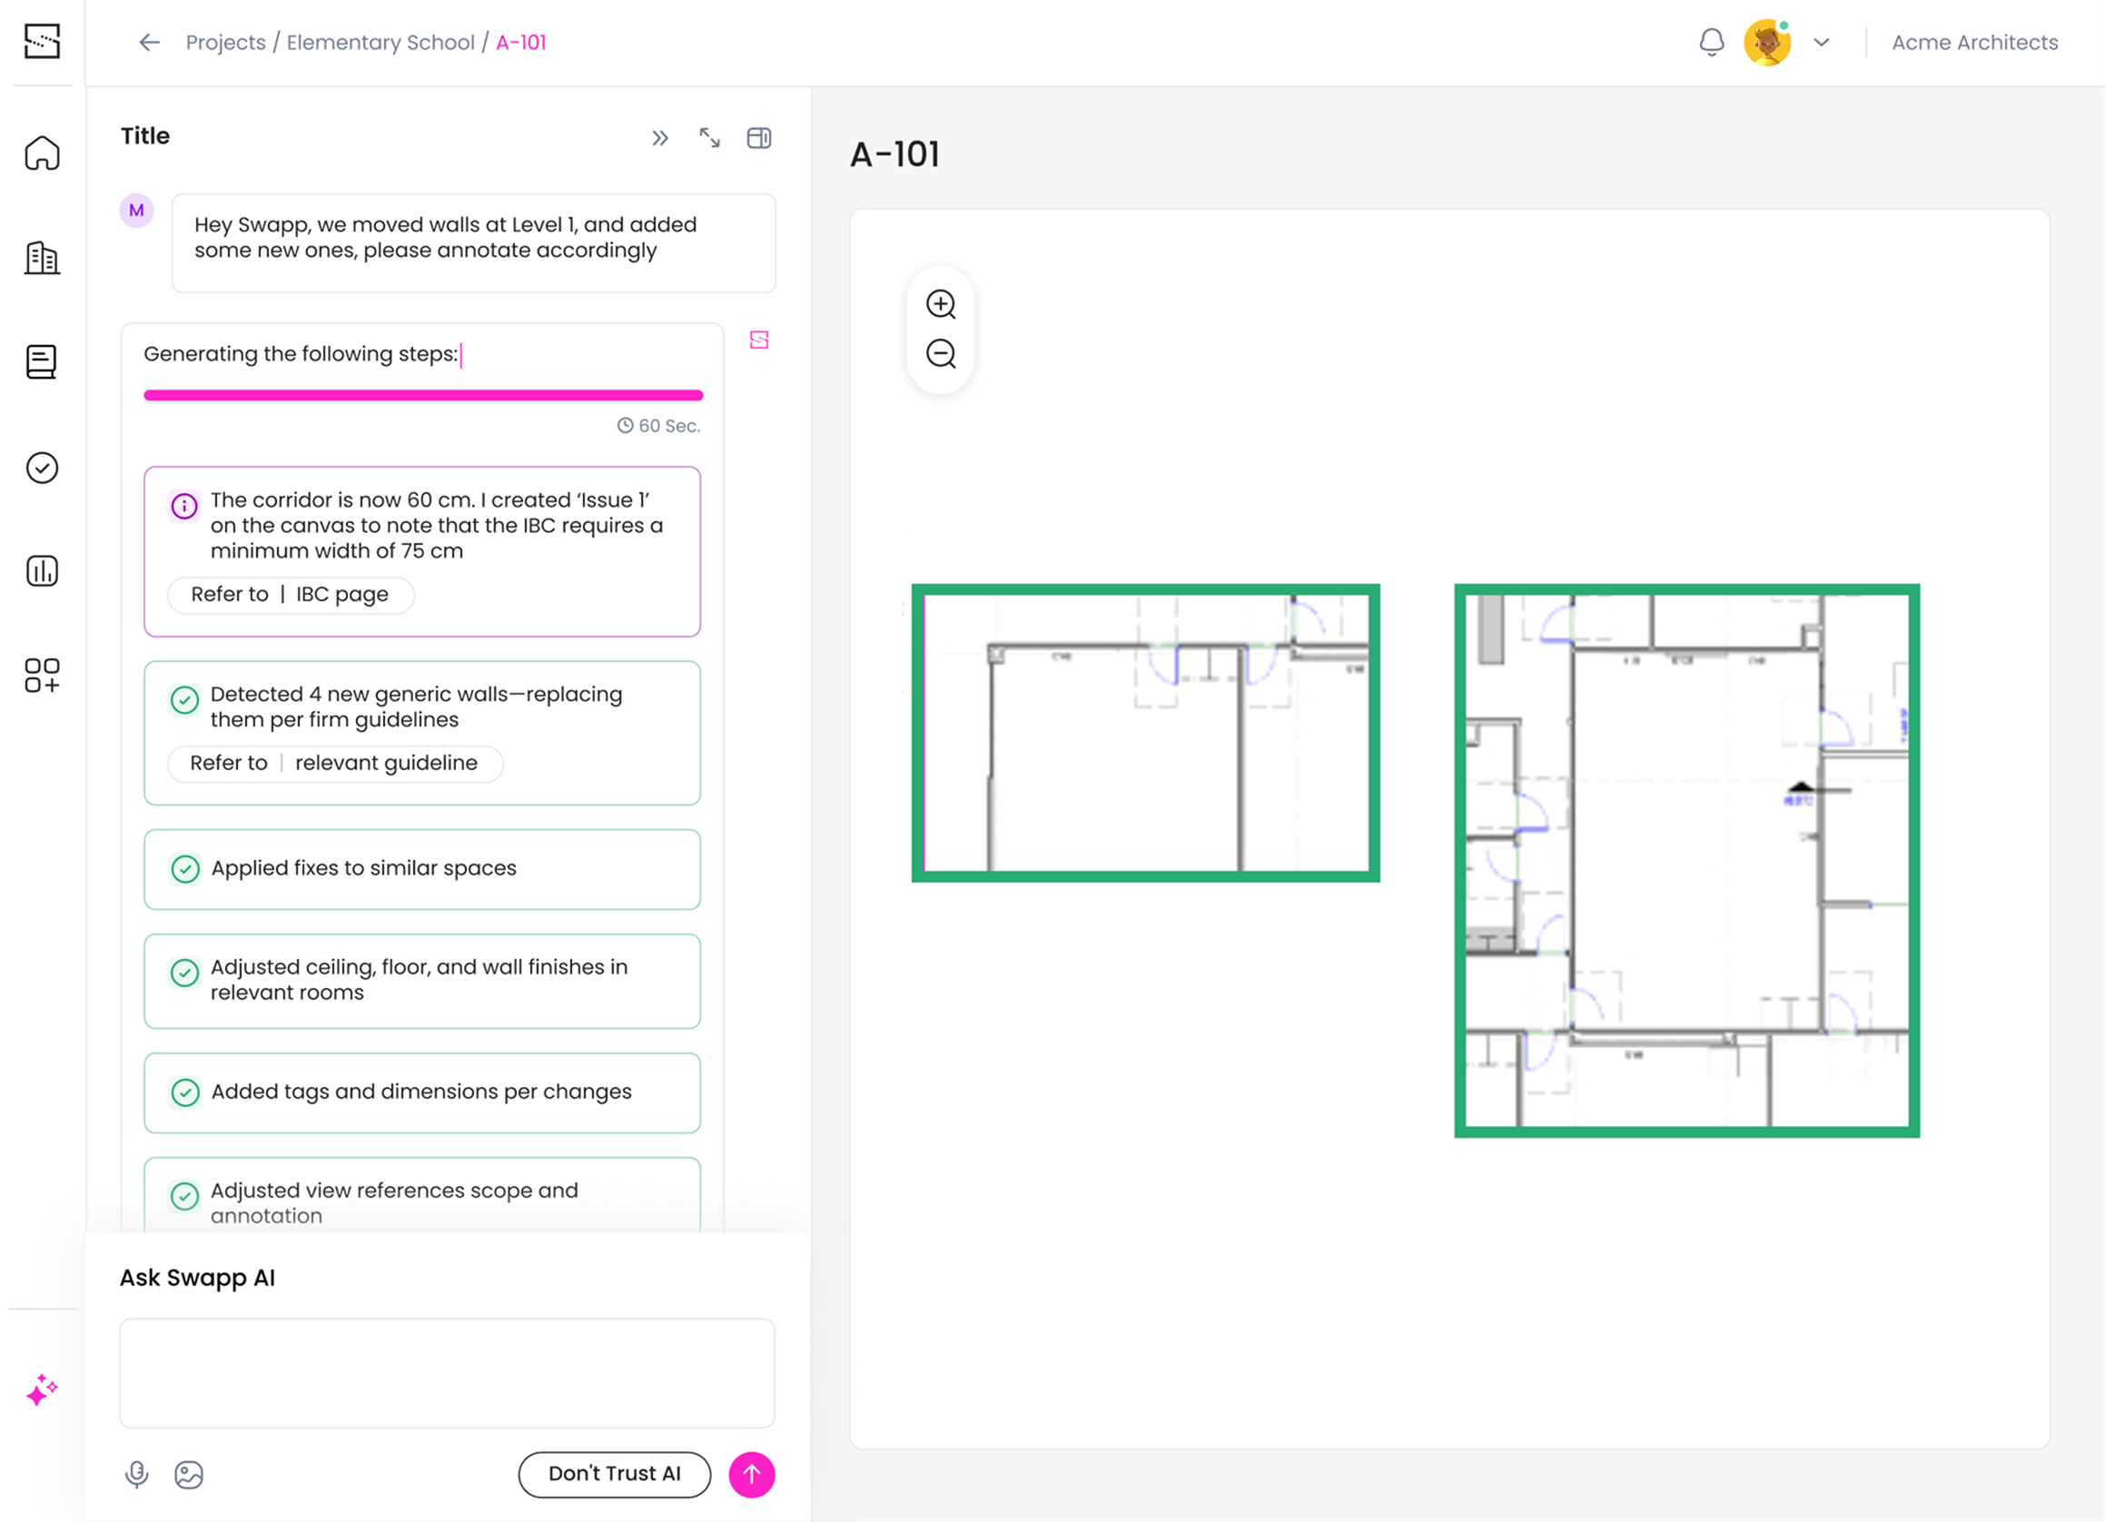Open the Home sidebar icon
The width and height of the screenshot is (2105, 1522).
pyautogui.click(x=42, y=153)
